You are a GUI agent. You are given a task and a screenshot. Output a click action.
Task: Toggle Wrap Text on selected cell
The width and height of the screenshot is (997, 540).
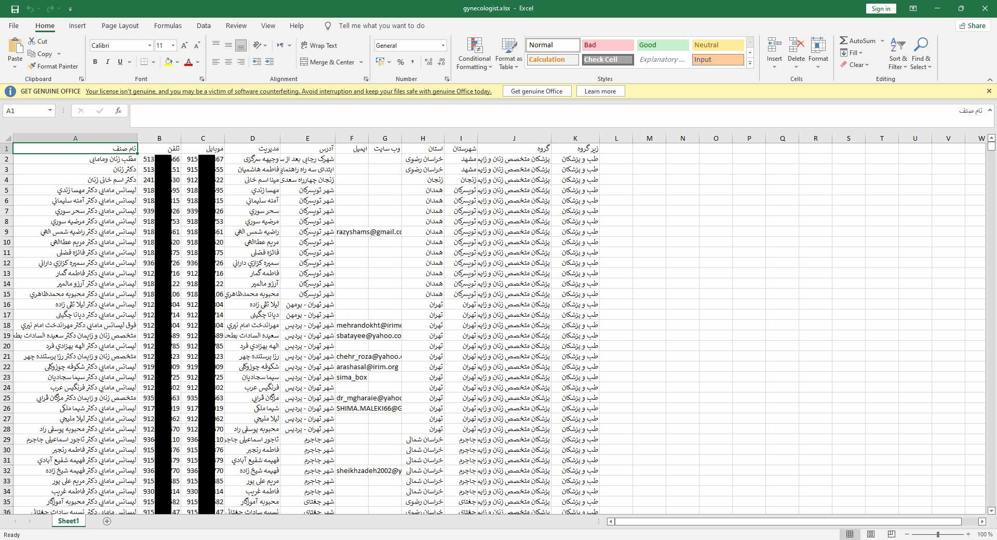[x=319, y=46]
